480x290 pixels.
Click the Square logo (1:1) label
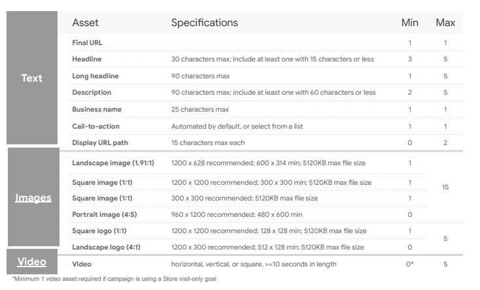tap(99, 231)
